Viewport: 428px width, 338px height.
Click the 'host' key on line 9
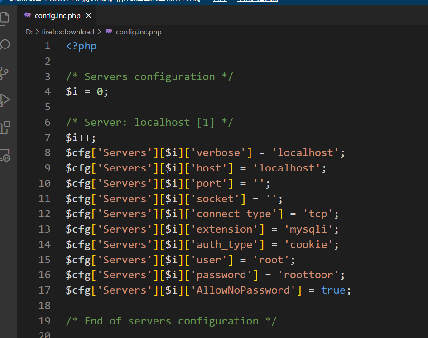tap(209, 168)
